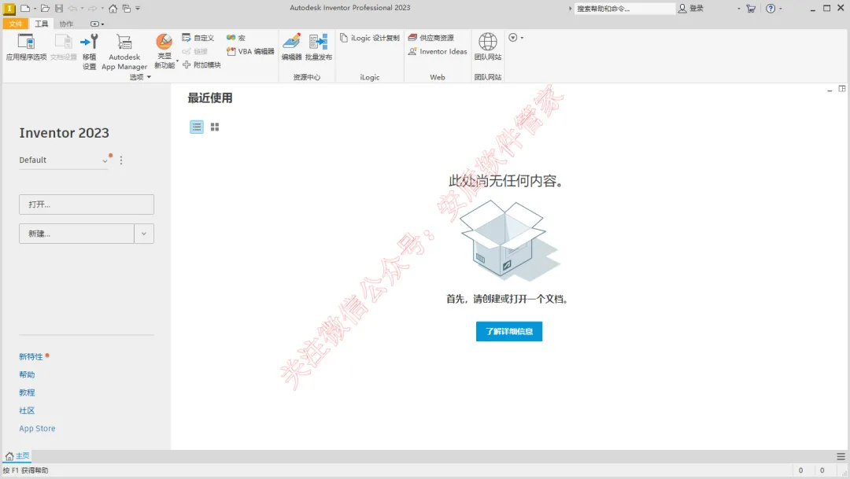Click the 新建... new button
Screen dimensions: 850x479
pos(76,234)
